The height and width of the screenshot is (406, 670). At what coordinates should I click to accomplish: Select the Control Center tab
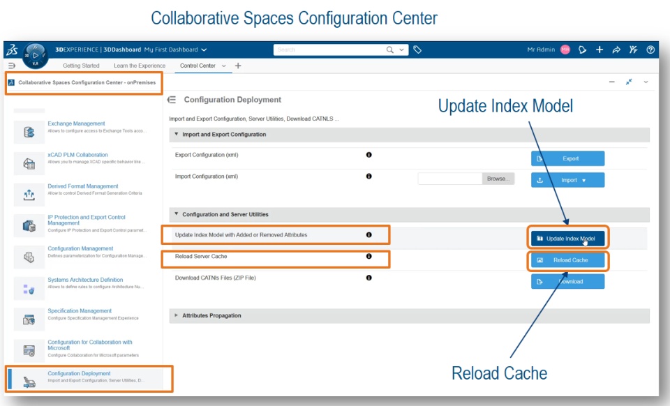(x=198, y=66)
